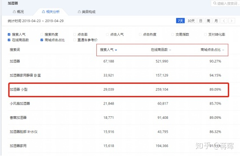
Task: Go to next date range arrow
Action: coord(232,21)
